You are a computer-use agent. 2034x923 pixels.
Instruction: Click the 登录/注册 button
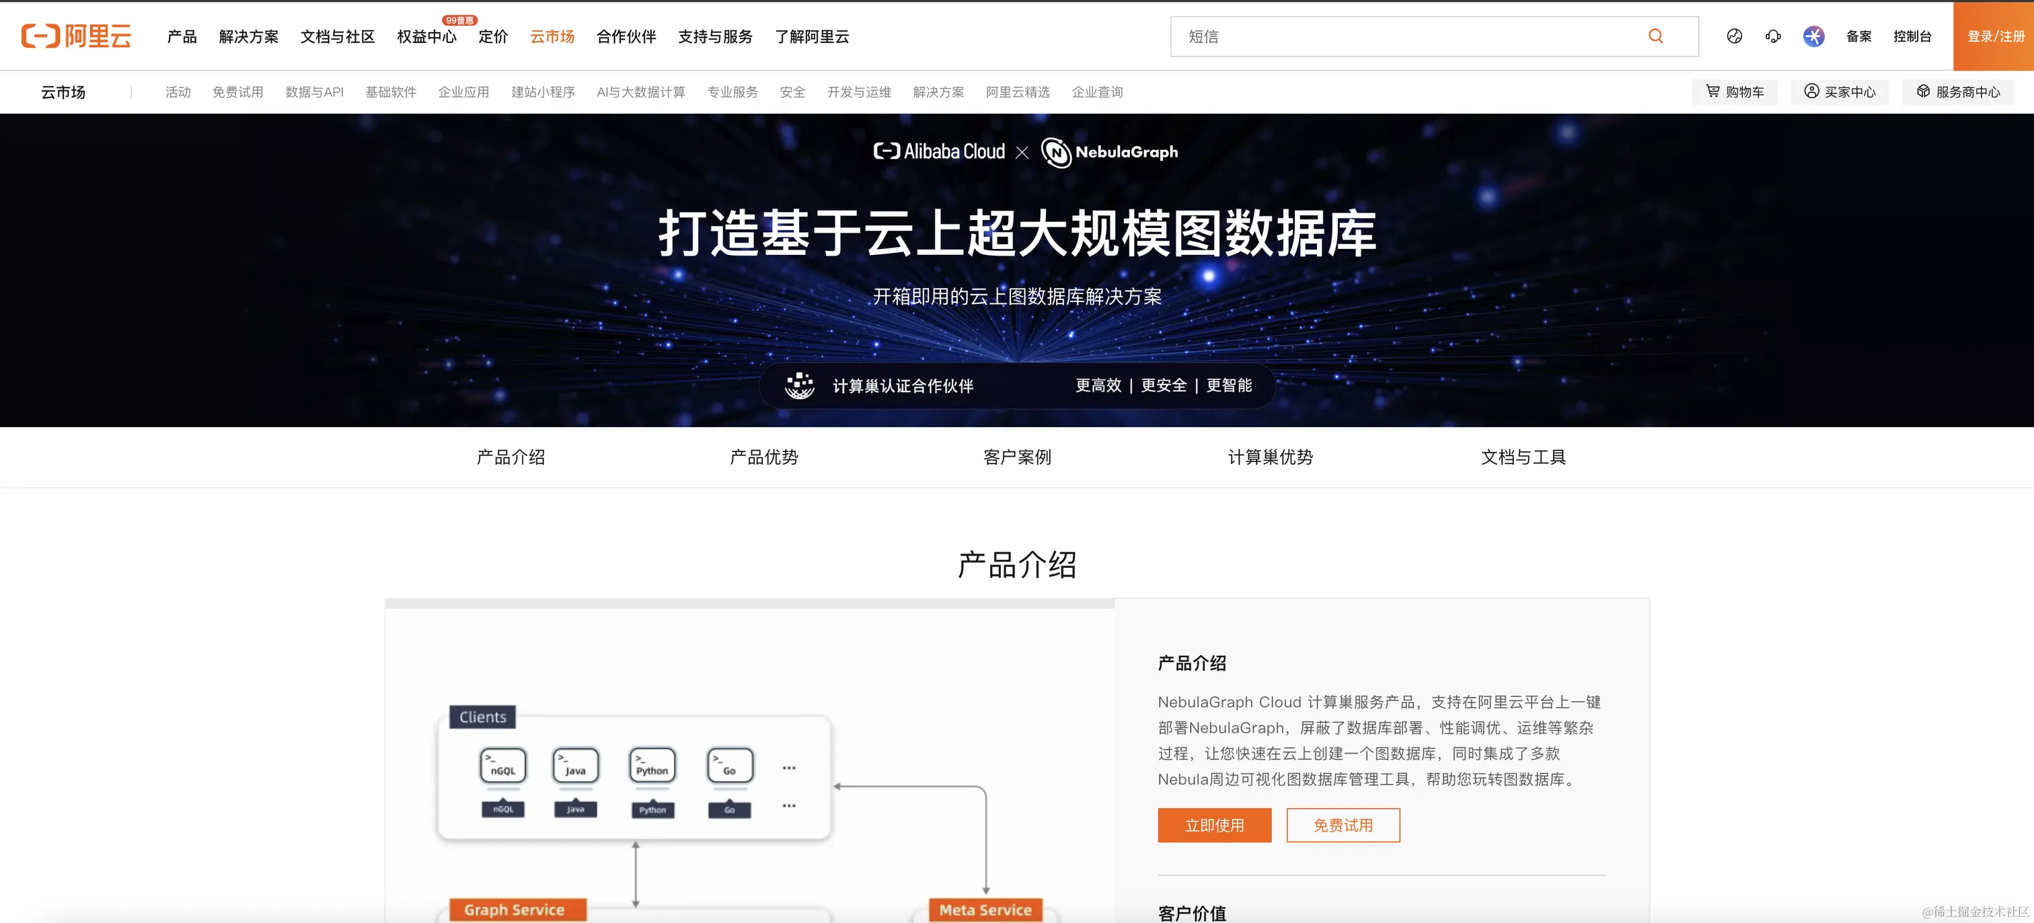coord(1994,36)
